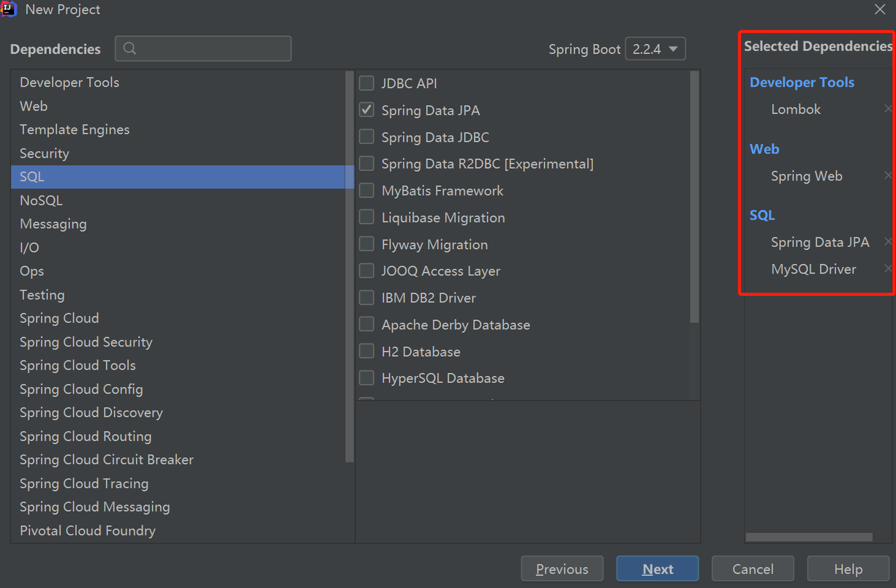This screenshot has width=896, height=588.
Task: Check the Flyway Migration option
Action: [367, 244]
